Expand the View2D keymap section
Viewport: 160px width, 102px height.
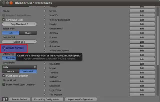coord(45,15)
